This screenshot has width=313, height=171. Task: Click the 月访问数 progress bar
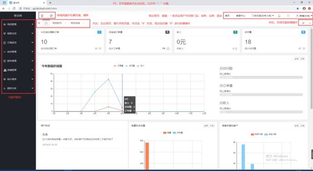click(x=261, y=77)
